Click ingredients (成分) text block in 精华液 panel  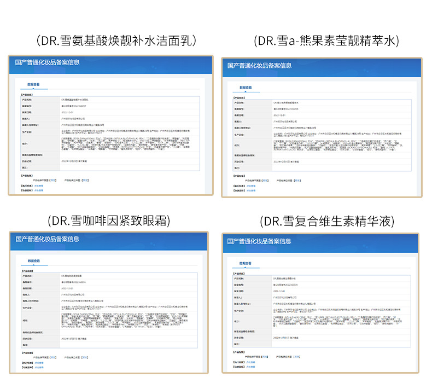[x=337, y=322]
